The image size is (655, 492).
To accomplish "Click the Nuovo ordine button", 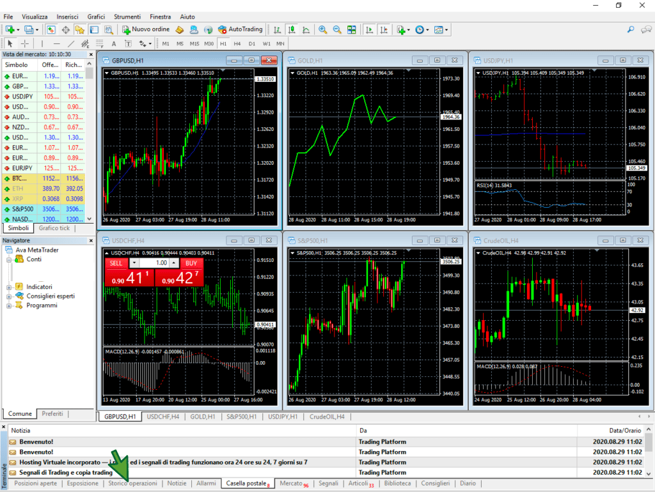I will click(x=146, y=29).
